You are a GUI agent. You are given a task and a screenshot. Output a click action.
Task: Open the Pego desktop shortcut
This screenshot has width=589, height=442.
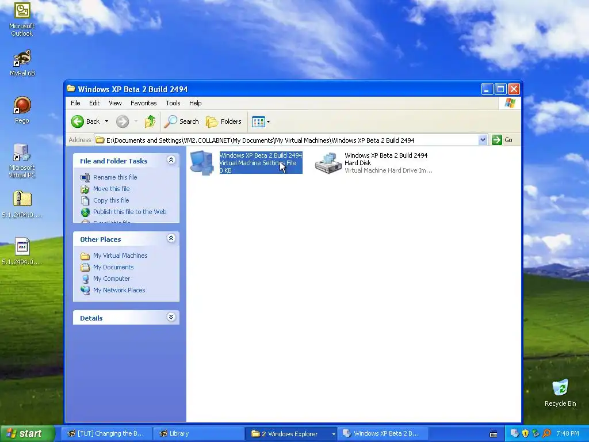(22, 110)
